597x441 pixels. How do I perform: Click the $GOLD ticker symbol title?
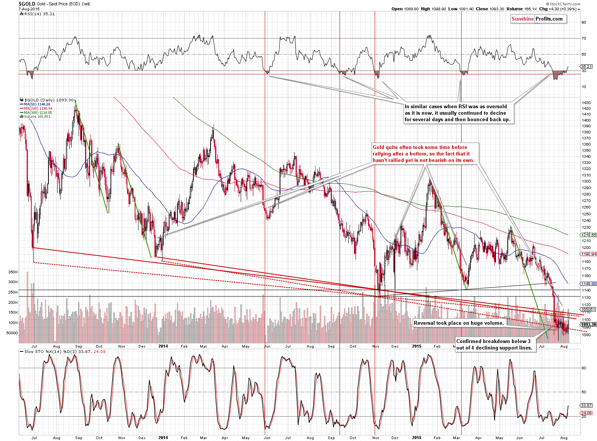coord(27,4)
